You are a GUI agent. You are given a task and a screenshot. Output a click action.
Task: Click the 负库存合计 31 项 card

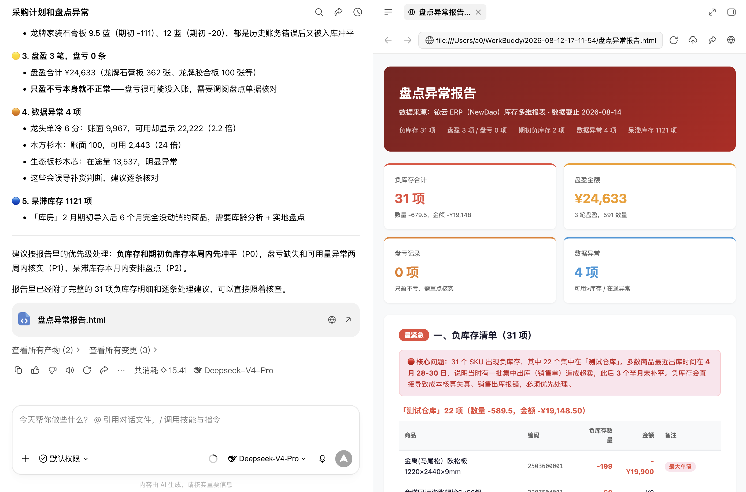coord(470,196)
